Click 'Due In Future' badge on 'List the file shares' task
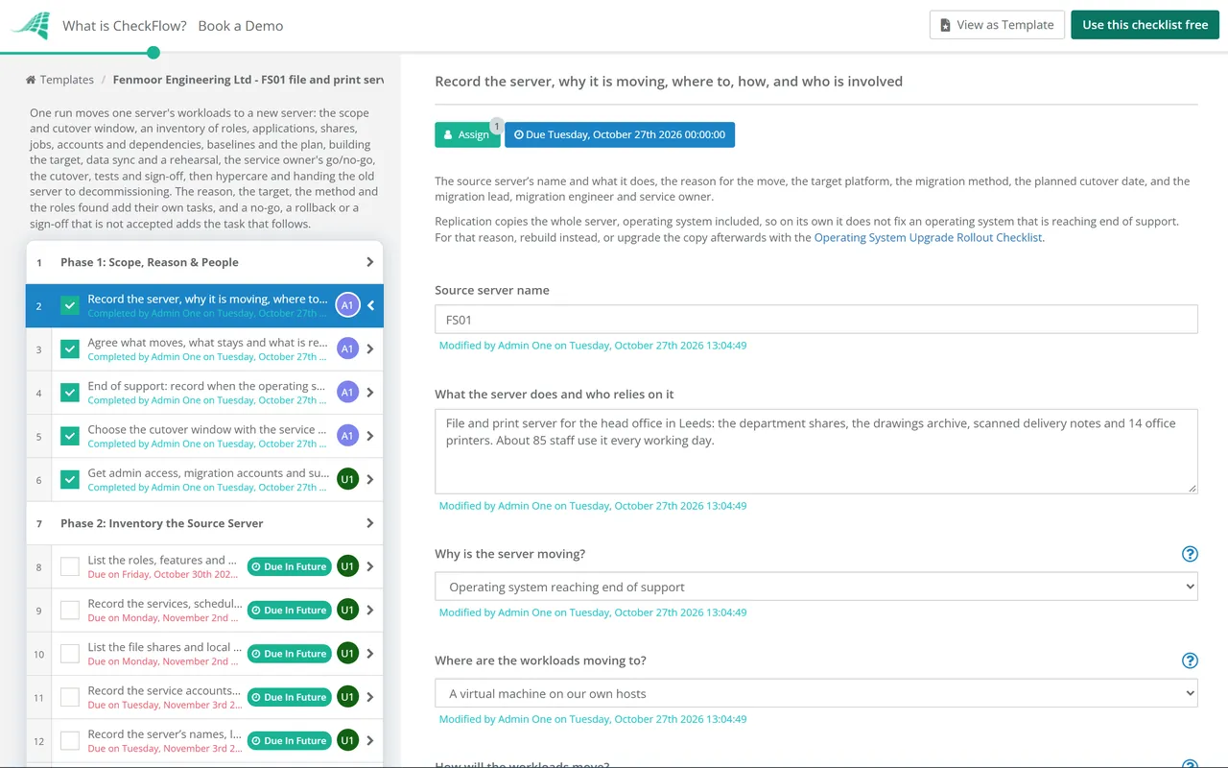 coord(289,654)
